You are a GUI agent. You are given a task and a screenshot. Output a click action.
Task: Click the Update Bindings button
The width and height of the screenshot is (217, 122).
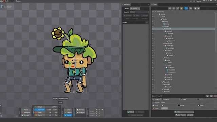point(136,115)
